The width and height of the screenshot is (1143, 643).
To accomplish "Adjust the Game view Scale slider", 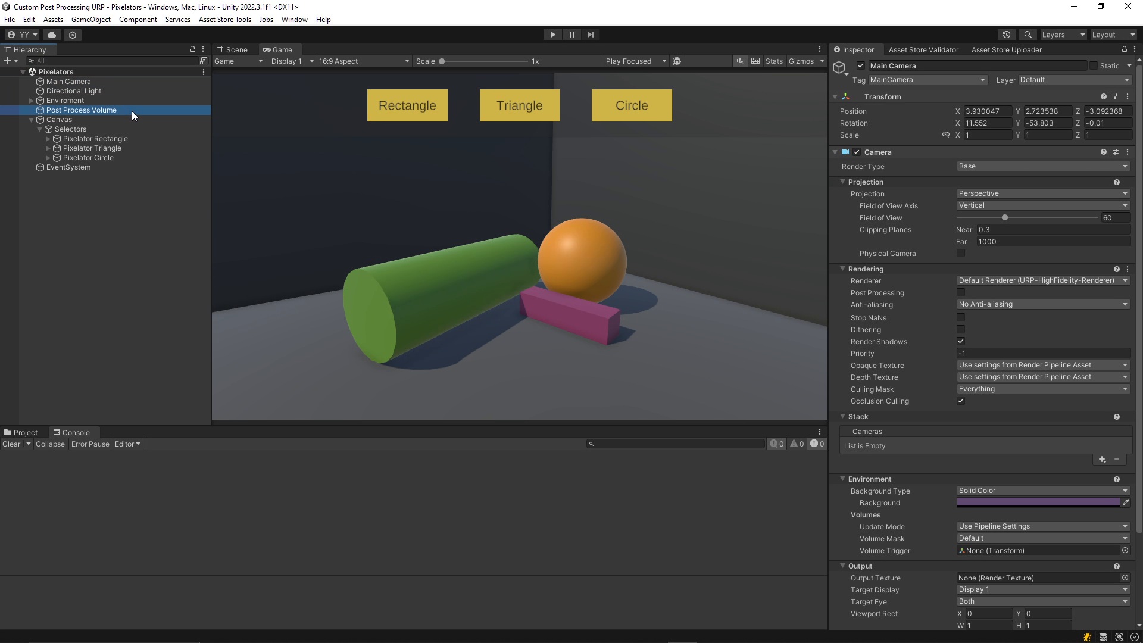I will [484, 61].
